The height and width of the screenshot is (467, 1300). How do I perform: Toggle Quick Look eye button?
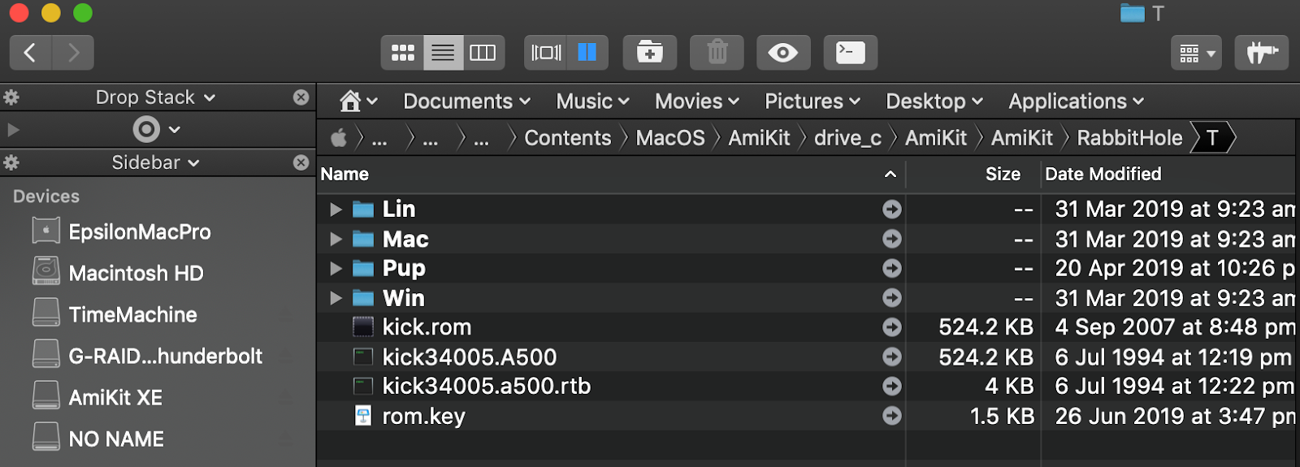click(x=783, y=53)
